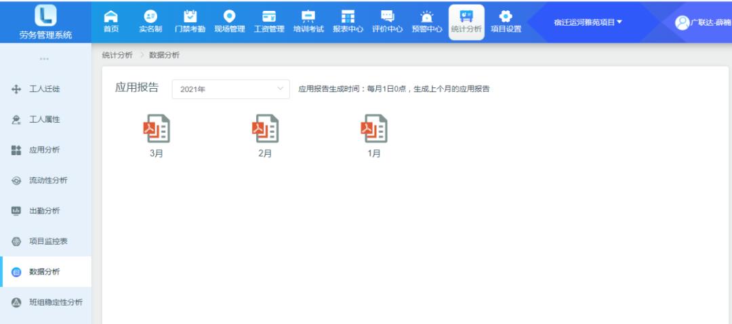Image resolution: width=732 pixels, height=324 pixels.
Task: Click 统计分析 breadcrumb link
Action: (117, 55)
